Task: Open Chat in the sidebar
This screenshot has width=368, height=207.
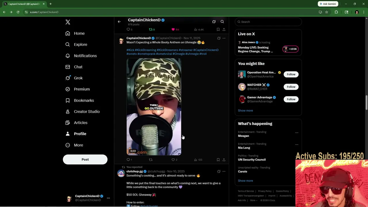Action: click(x=74, y=67)
